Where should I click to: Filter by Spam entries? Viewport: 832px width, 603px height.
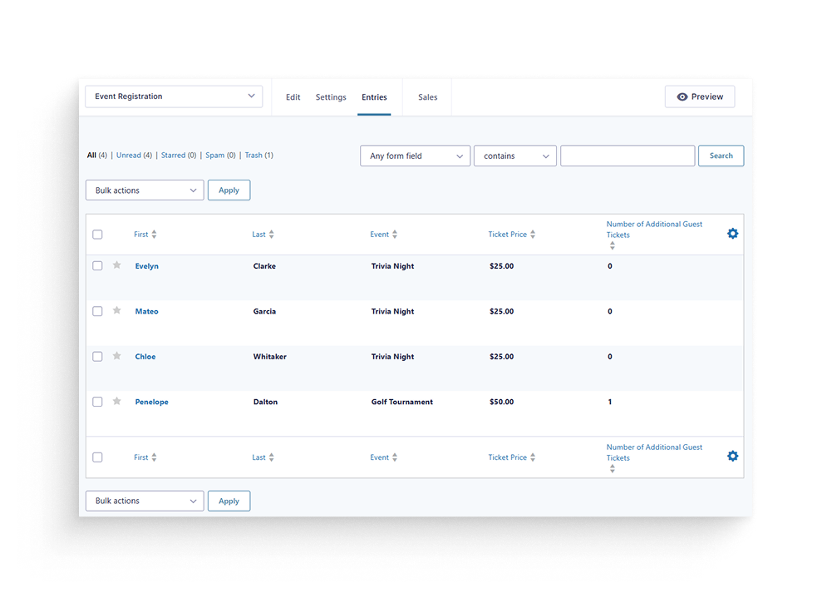tap(215, 155)
